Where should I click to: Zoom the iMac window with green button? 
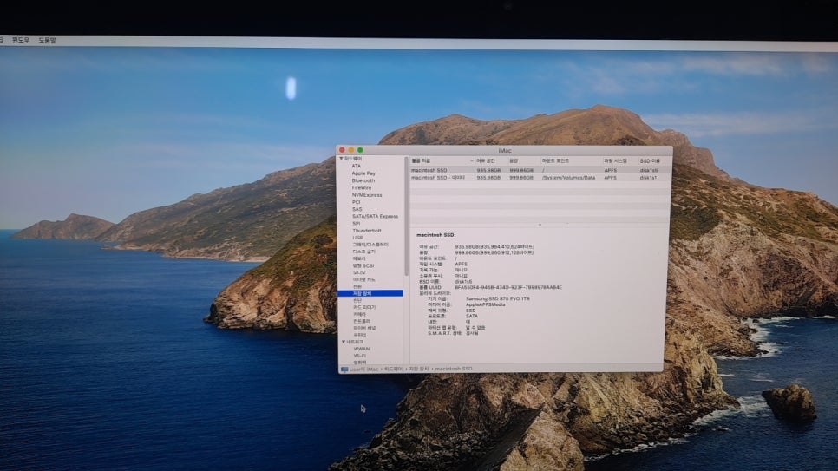point(360,150)
